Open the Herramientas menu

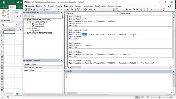87,6
